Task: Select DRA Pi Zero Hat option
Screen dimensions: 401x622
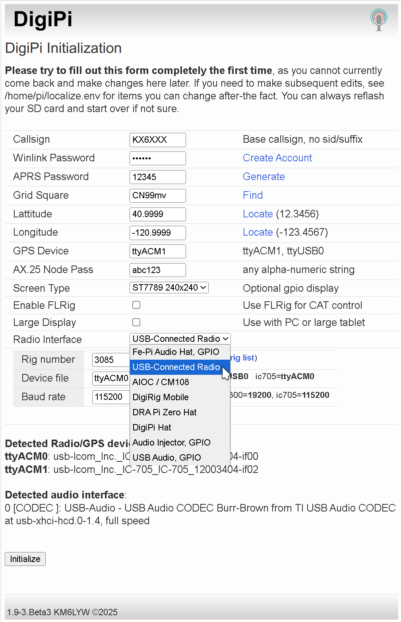Action: [180, 412]
